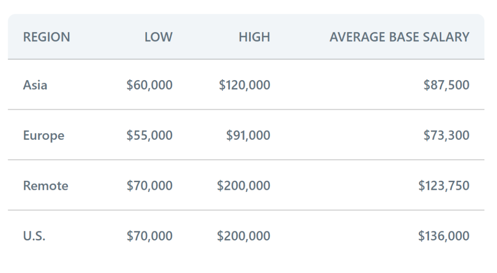This screenshot has height=273, width=497.
Task: Click the REGION column header
Action: (47, 37)
